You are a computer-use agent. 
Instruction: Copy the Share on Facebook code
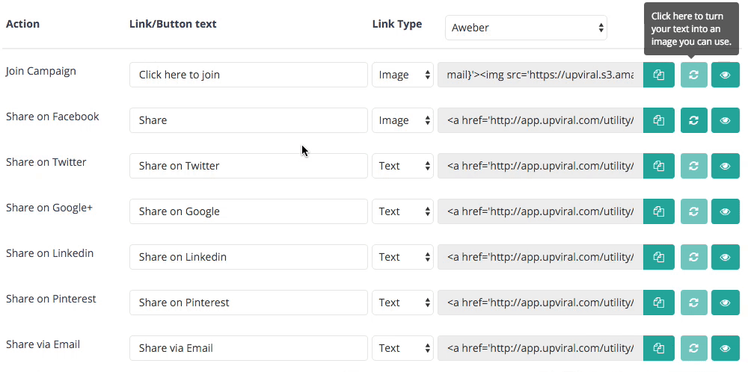[x=659, y=120]
